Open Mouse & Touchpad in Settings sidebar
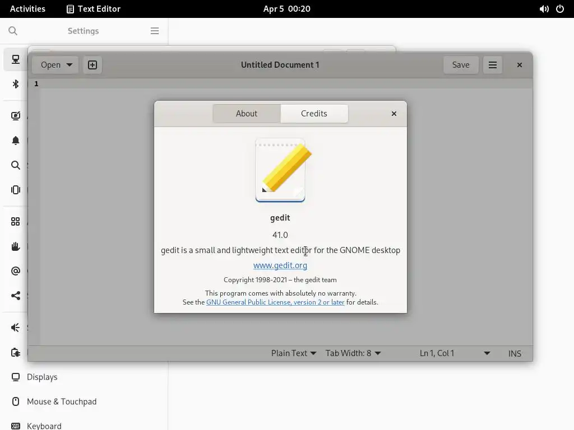The image size is (574, 430). tap(84, 401)
